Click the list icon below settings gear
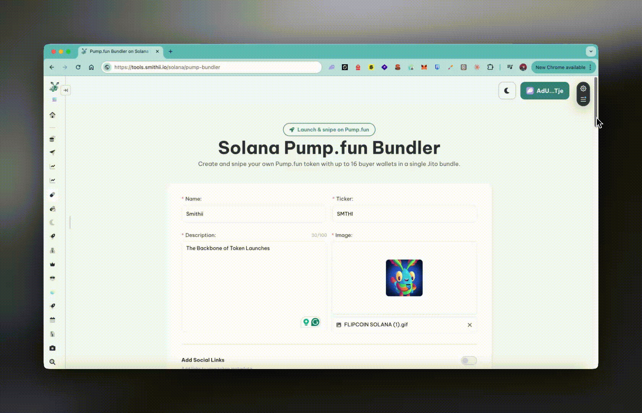 tap(583, 99)
